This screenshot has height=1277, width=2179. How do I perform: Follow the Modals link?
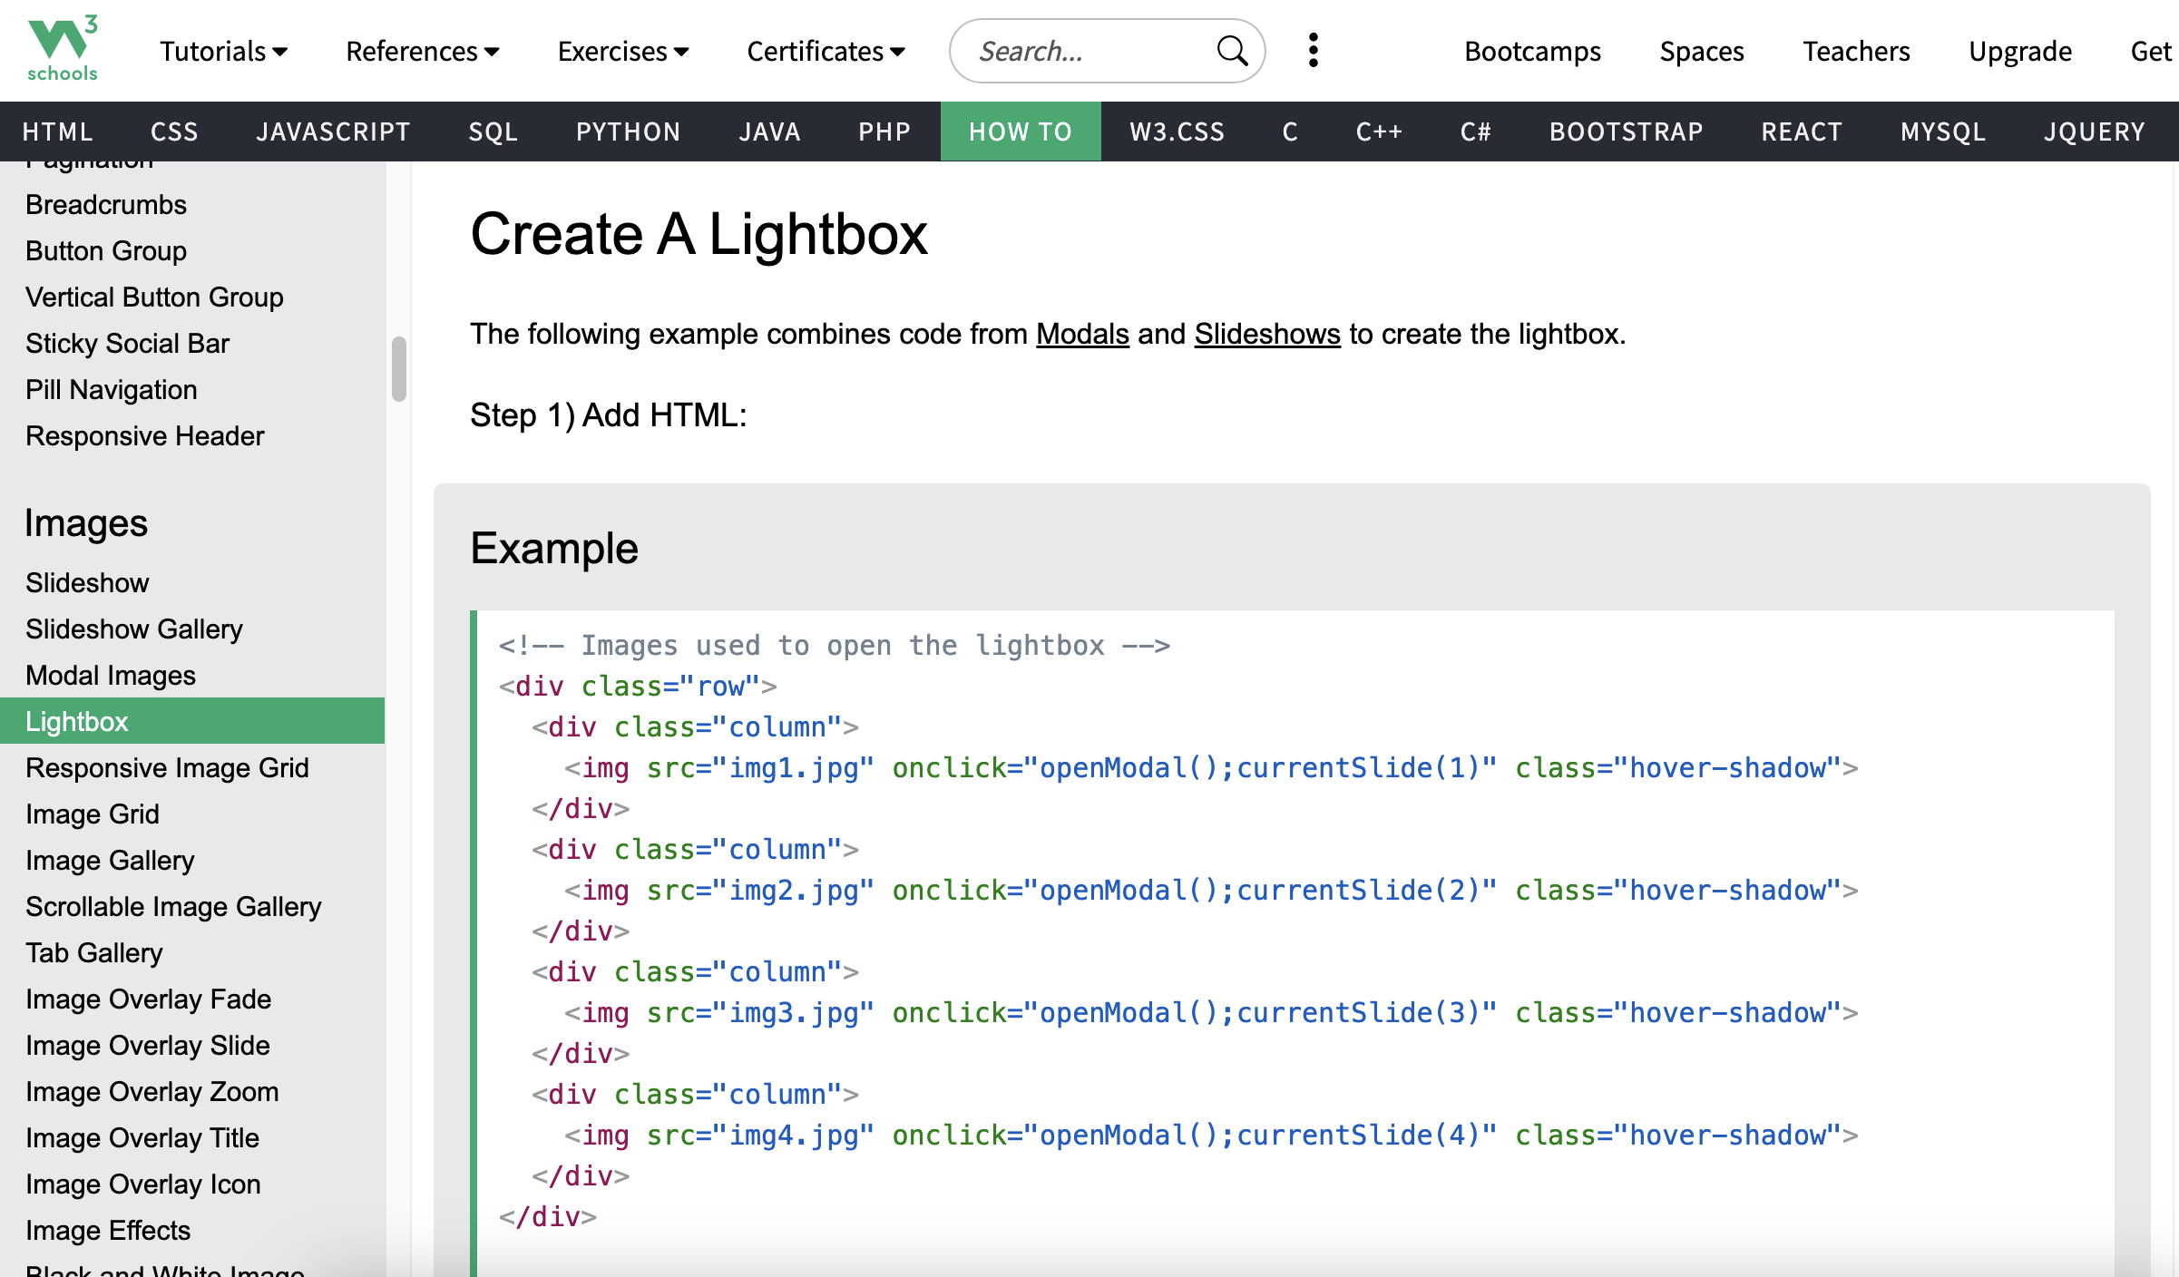(x=1082, y=334)
